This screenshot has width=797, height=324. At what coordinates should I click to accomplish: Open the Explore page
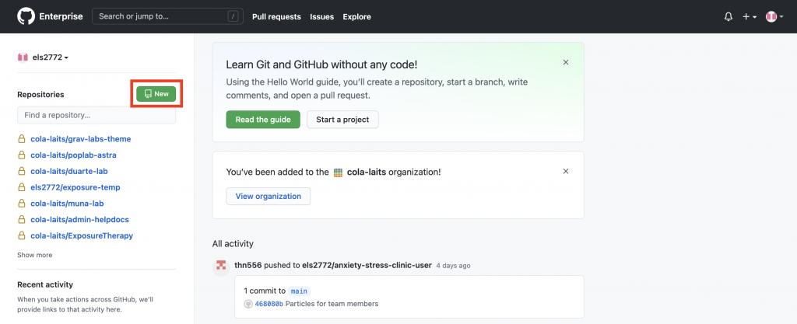tap(356, 17)
